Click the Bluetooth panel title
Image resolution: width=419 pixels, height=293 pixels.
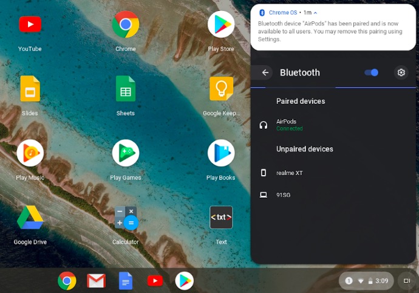tap(300, 72)
